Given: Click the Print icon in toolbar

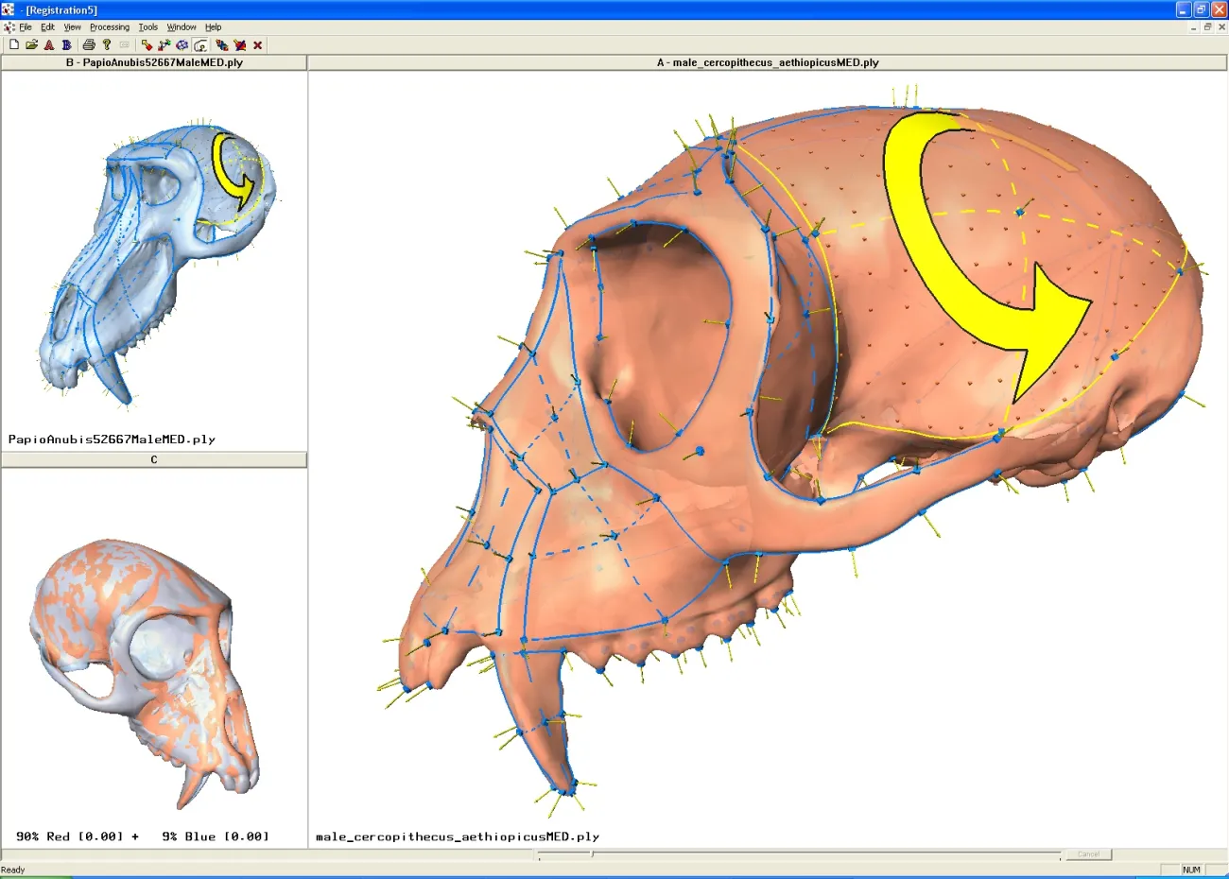Looking at the screenshot, I should (89, 44).
